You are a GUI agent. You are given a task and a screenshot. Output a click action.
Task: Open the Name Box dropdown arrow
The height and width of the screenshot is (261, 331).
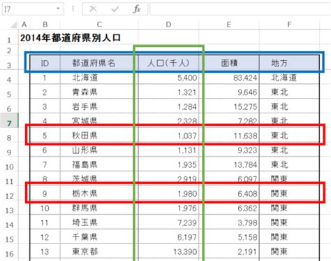tap(58, 9)
